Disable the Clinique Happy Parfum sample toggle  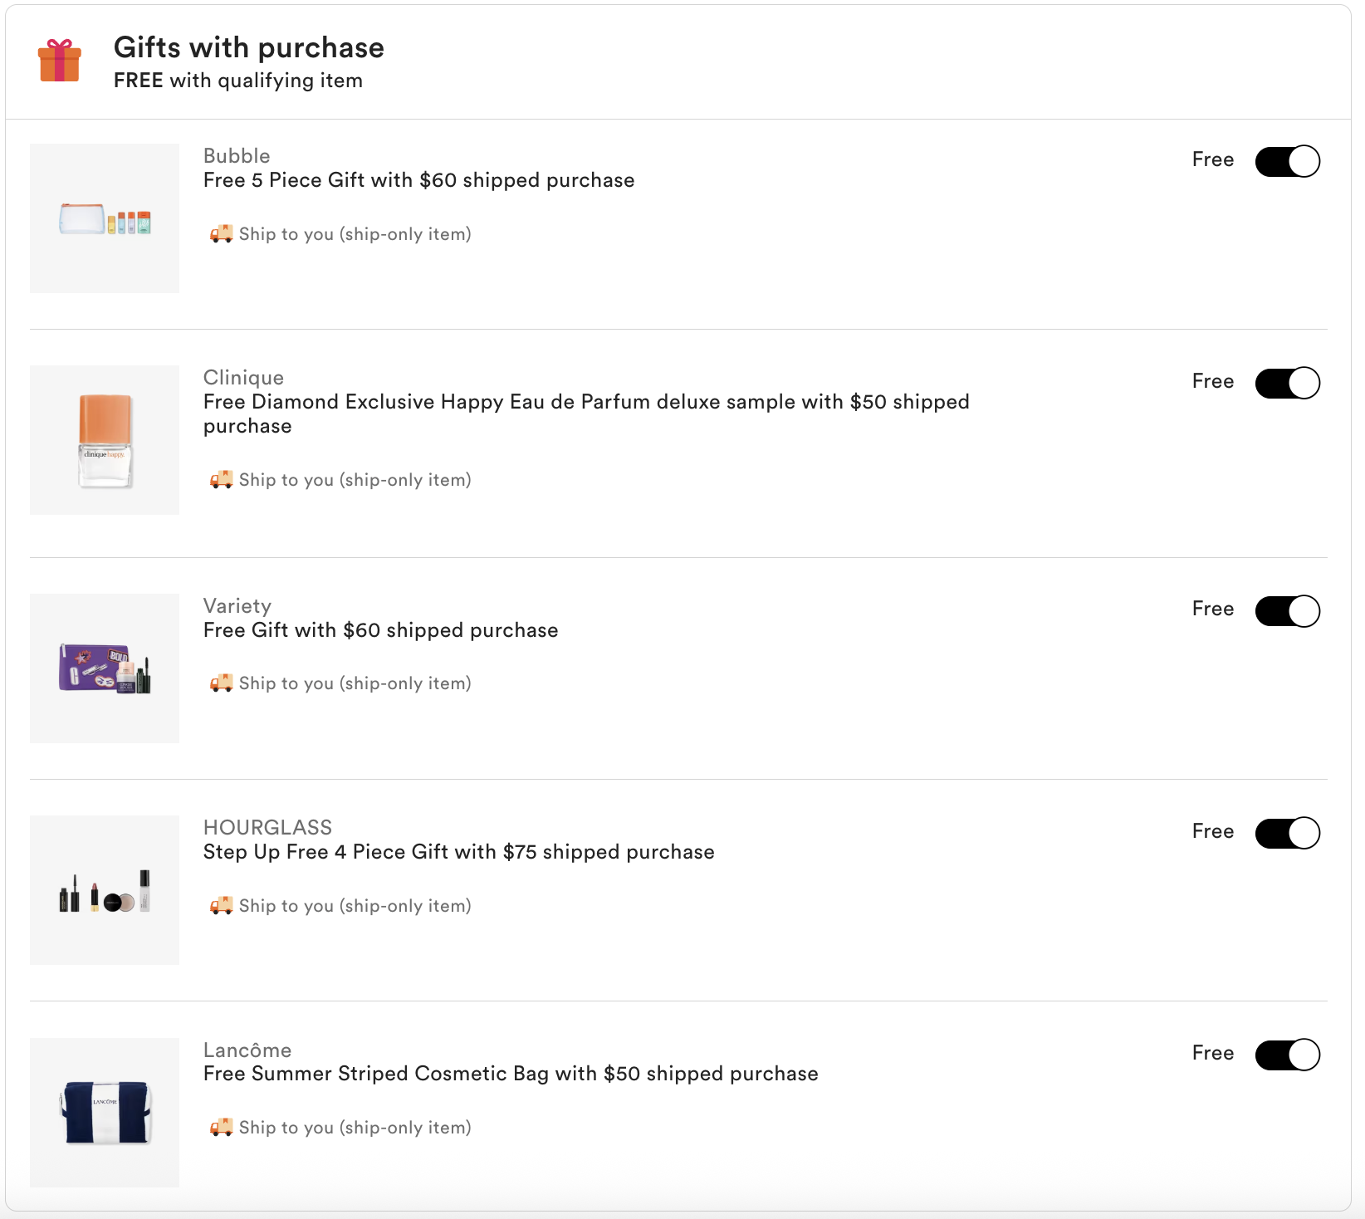(1287, 383)
